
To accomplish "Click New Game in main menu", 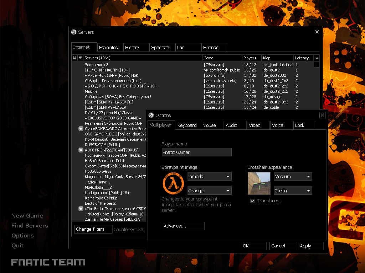I will coord(27,216).
